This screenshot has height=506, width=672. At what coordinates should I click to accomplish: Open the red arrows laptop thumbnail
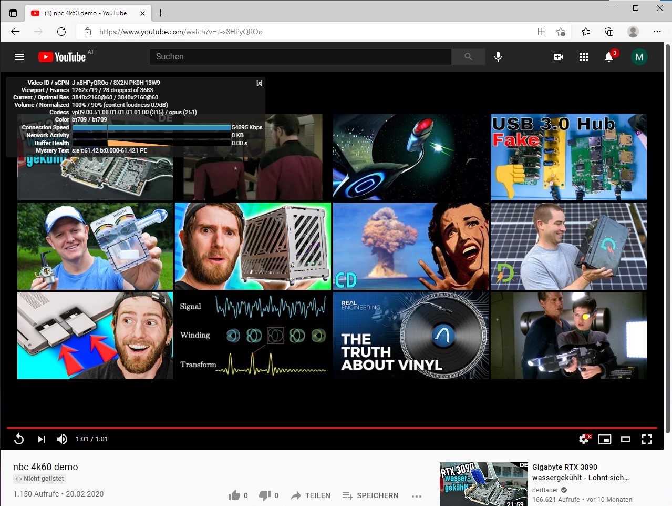(x=95, y=336)
